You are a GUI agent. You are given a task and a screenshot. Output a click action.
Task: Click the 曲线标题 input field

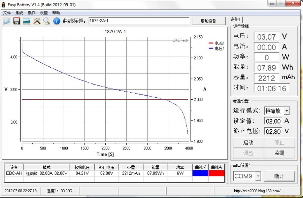point(139,21)
